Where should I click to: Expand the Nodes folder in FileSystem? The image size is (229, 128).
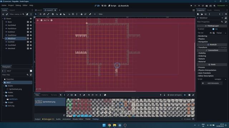pos(4,92)
